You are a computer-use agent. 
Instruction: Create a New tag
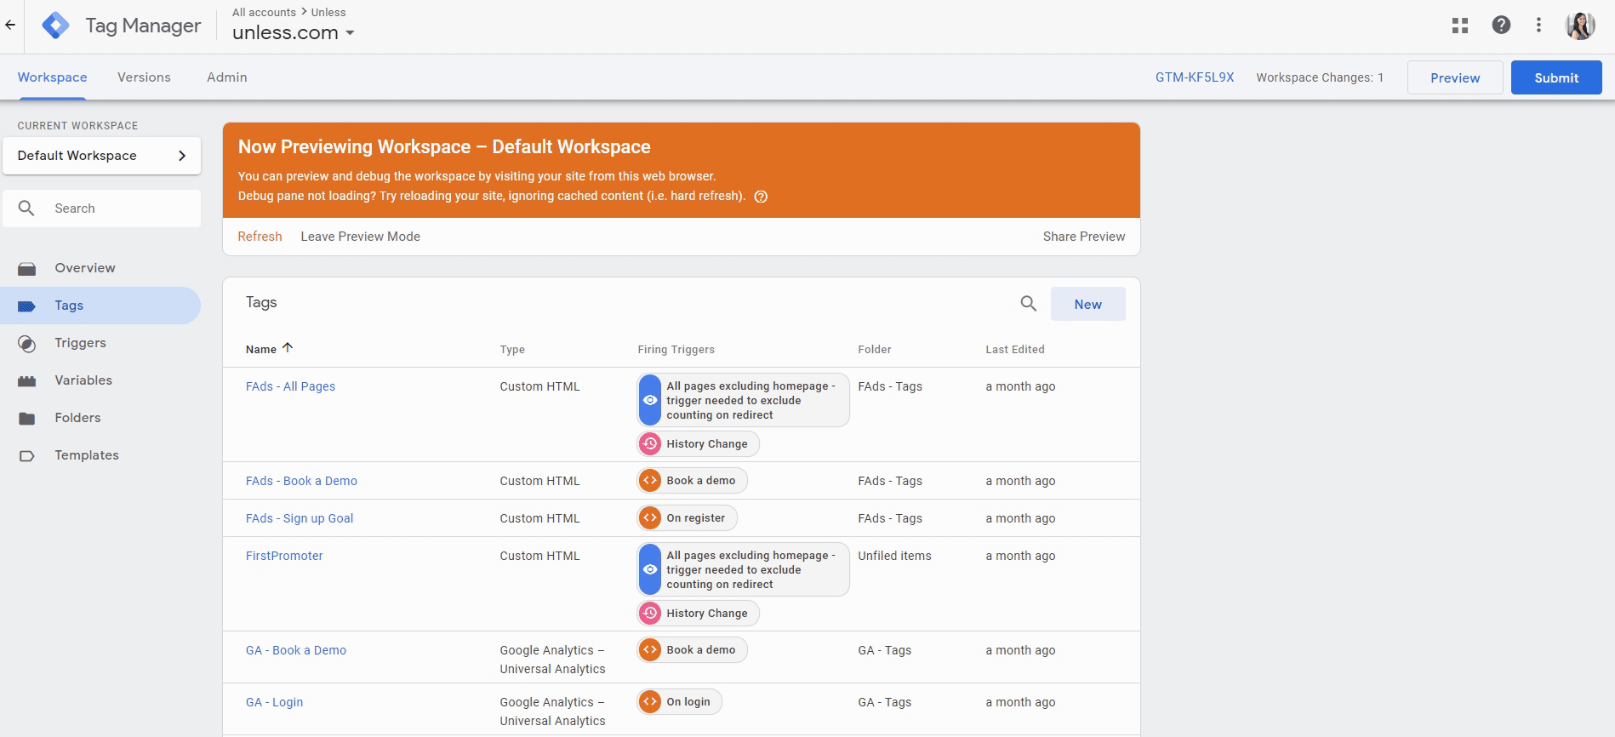[1088, 304]
